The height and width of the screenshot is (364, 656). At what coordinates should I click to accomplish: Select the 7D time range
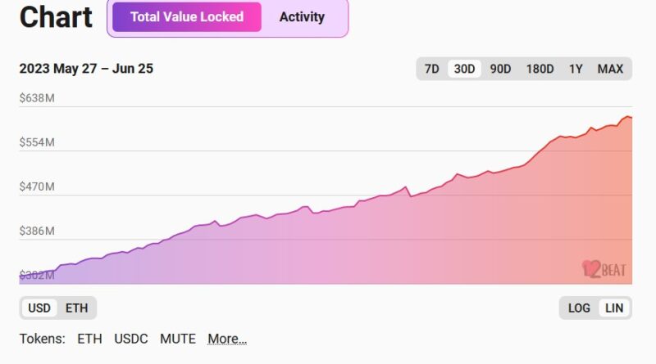[x=432, y=69]
